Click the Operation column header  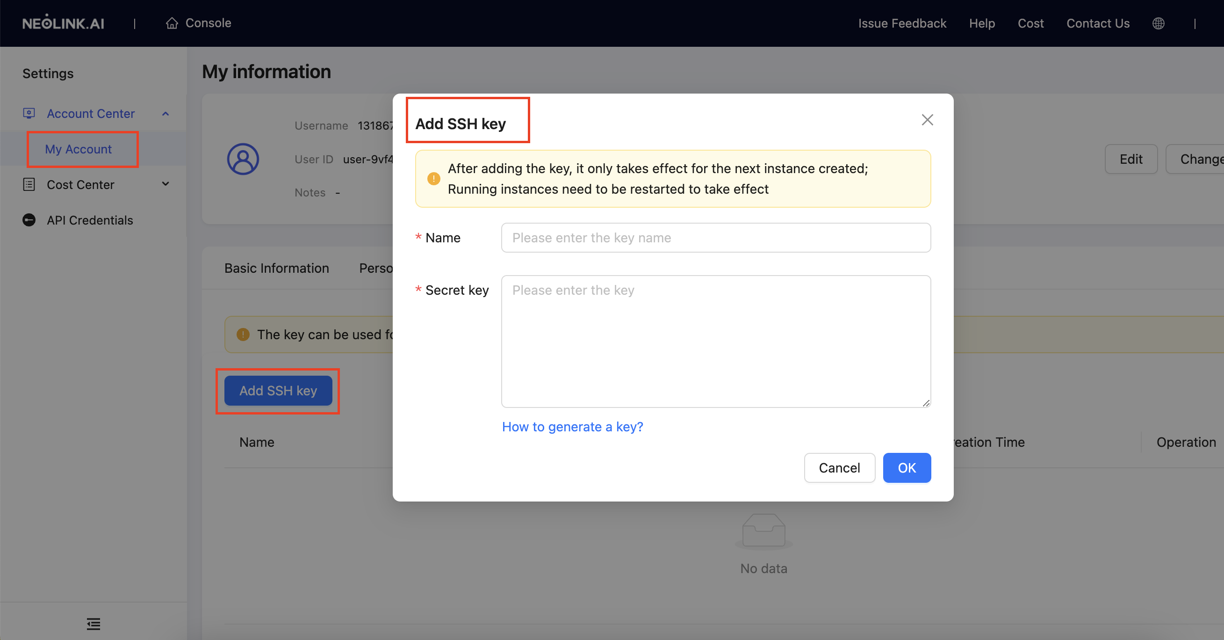tap(1186, 442)
